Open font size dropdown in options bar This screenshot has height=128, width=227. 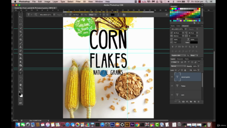[82, 15]
